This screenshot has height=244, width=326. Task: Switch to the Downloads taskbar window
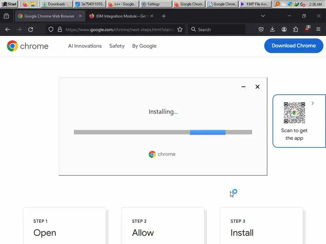57,4
